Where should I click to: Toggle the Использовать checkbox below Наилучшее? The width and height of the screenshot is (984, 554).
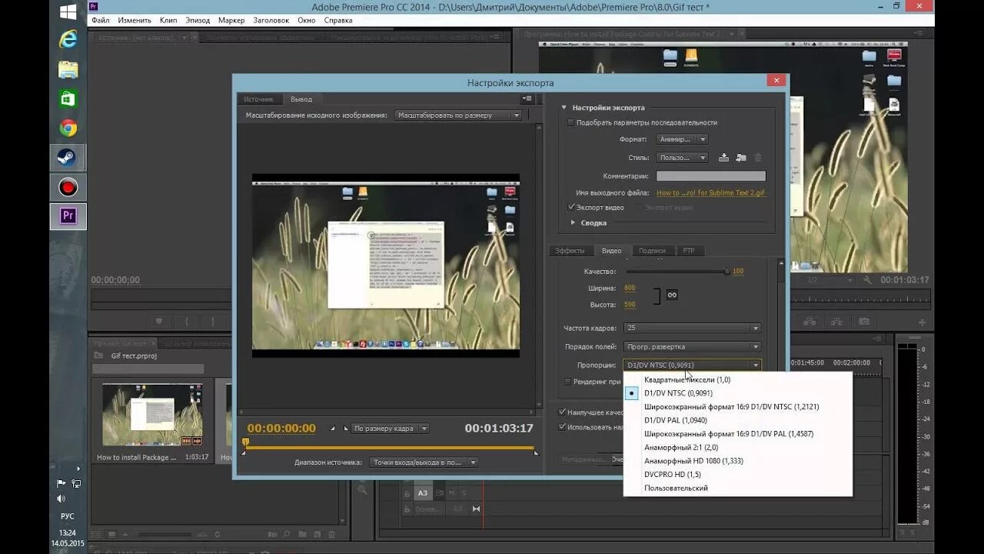562,426
